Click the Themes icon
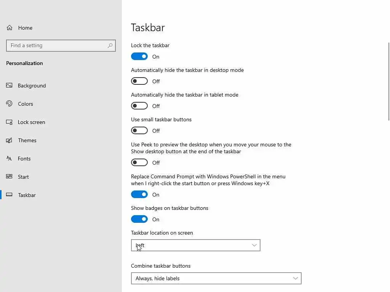This screenshot has width=390, height=292. pyautogui.click(x=10, y=140)
